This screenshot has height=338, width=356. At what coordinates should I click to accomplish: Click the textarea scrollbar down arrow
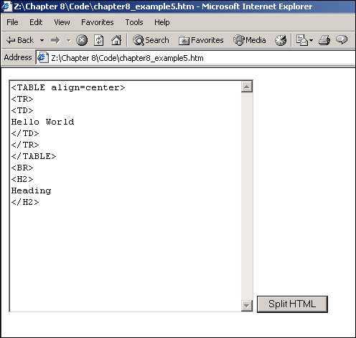pyautogui.click(x=247, y=306)
